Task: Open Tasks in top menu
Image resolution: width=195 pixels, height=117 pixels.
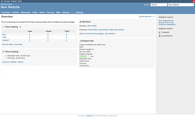Action: click(x=20, y=1)
